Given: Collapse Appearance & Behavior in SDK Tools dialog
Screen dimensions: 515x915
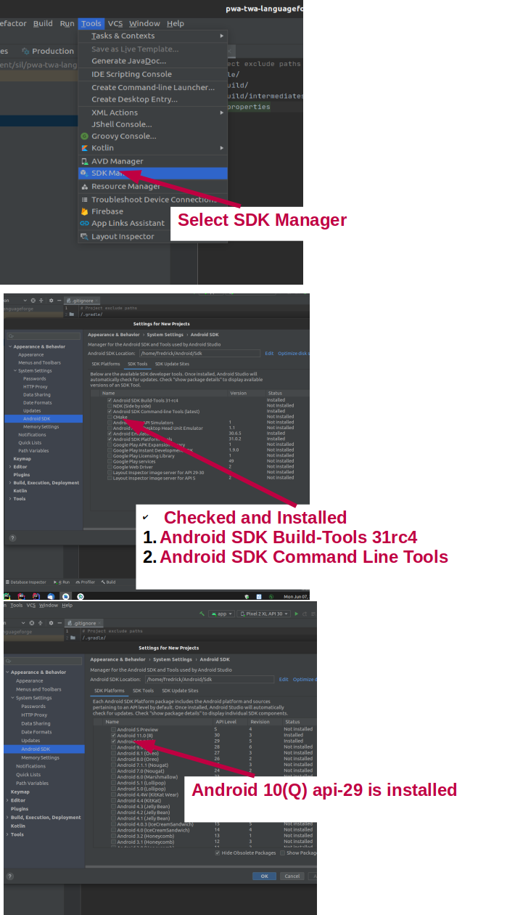Looking at the screenshot, I should (x=10, y=346).
